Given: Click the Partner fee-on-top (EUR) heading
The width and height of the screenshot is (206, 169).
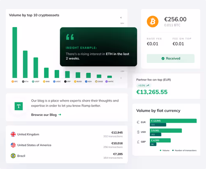Looking at the screenshot, I should 153,80.
